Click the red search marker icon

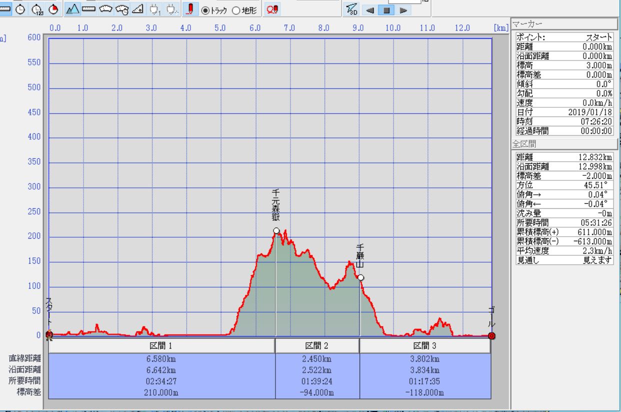[x=272, y=9]
